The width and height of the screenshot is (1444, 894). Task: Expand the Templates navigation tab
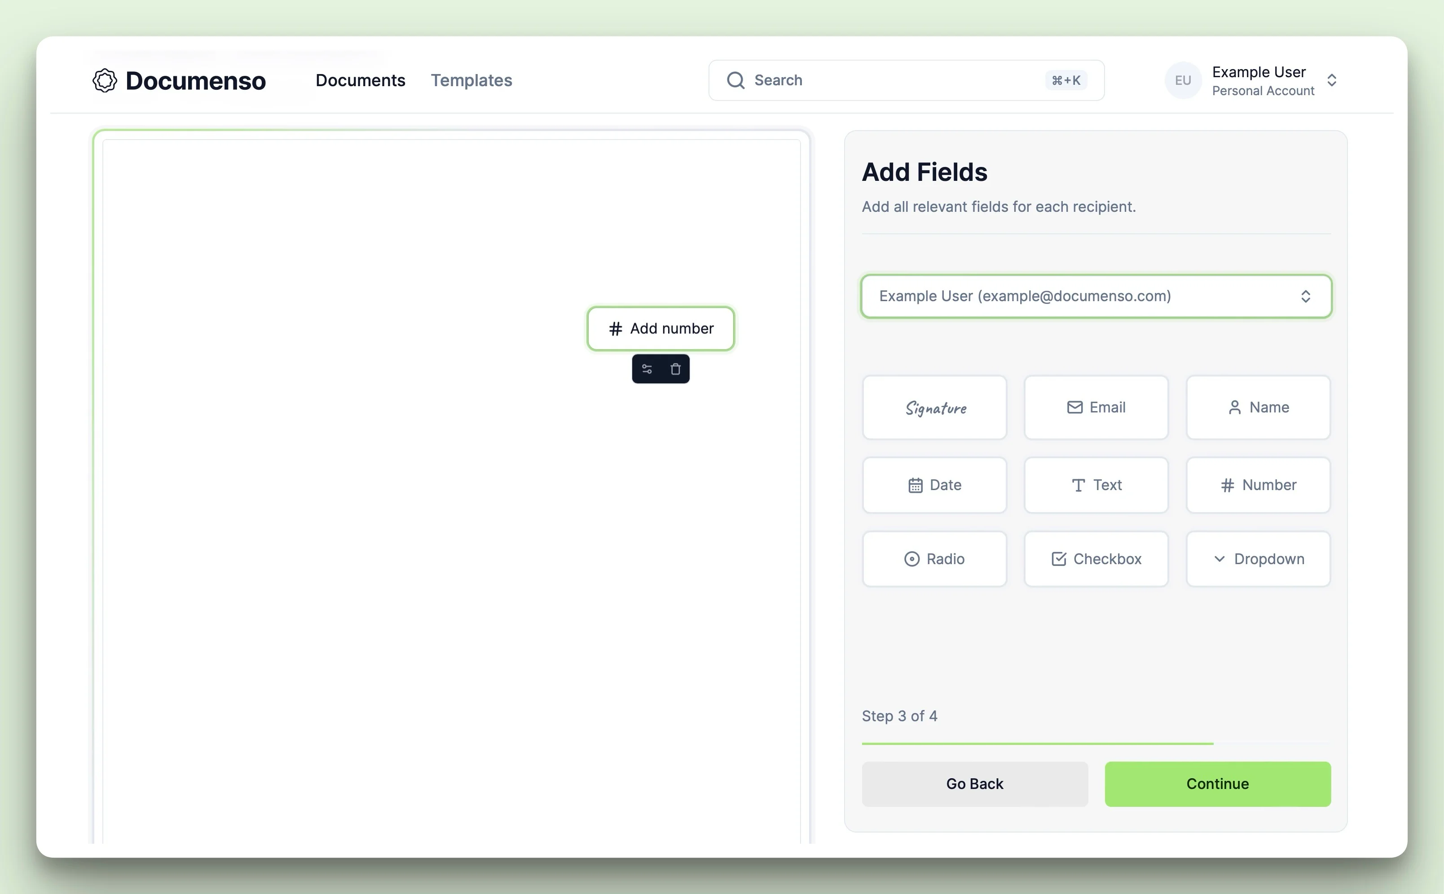click(x=470, y=80)
